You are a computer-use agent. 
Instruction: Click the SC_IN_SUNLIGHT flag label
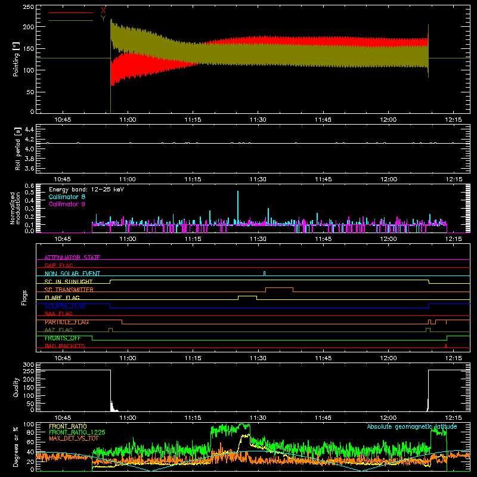69,281
